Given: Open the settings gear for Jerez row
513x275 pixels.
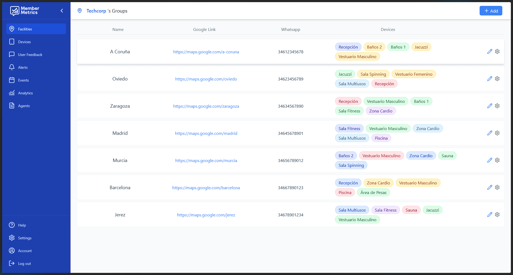Looking at the screenshot, I should pos(497,215).
